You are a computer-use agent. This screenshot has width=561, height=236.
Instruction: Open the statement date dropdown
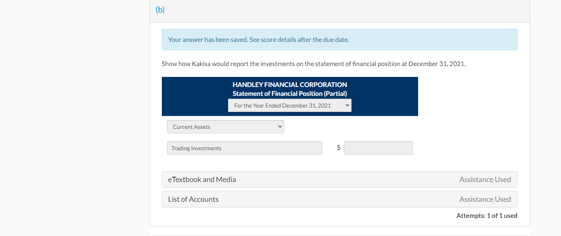(x=289, y=105)
